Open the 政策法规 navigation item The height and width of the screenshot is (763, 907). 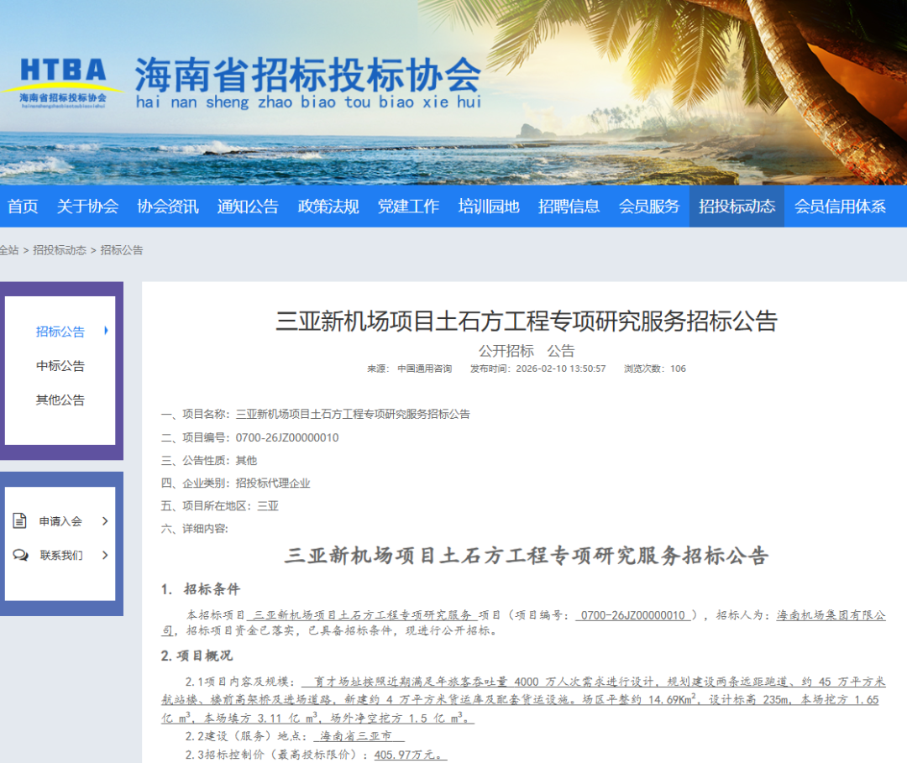(x=328, y=206)
